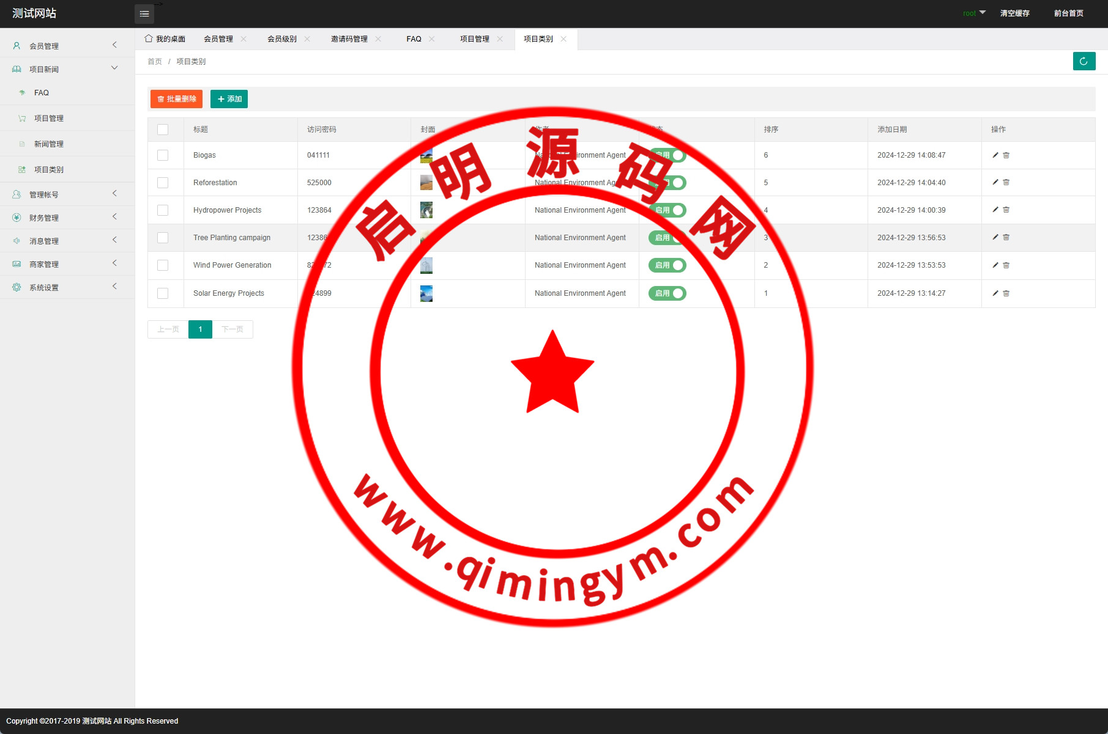Click trash icon for Wind Power Generation

(x=1006, y=265)
